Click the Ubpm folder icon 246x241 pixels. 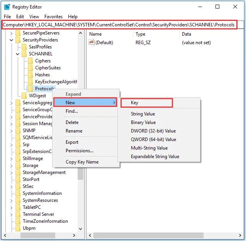(18, 228)
